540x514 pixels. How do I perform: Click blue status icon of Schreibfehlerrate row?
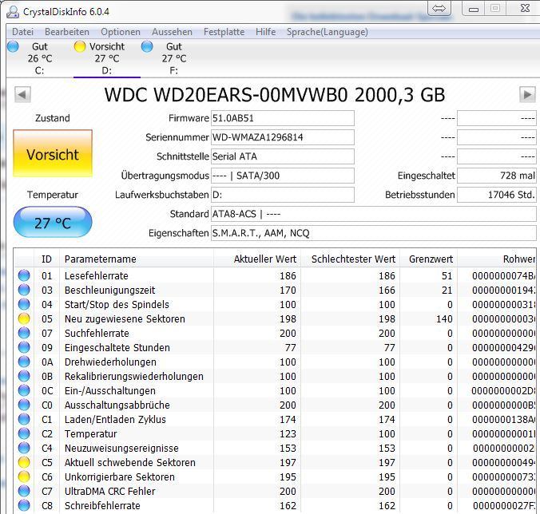tap(24, 506)
